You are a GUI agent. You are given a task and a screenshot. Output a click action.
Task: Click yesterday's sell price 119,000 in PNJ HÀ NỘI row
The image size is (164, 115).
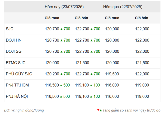(142, 97)
